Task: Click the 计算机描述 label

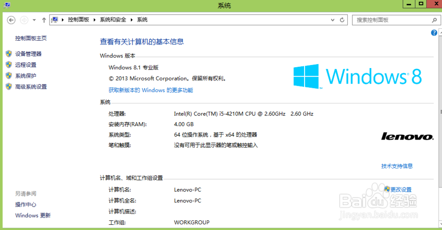Action: click(122, 212)
